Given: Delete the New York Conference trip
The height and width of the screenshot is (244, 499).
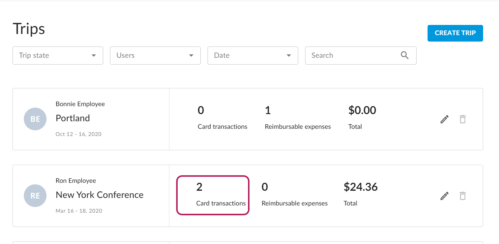Looking at the screenshot, I should [462, 196].
